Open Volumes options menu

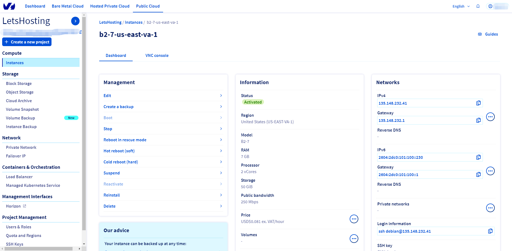[x=354, y=239]
